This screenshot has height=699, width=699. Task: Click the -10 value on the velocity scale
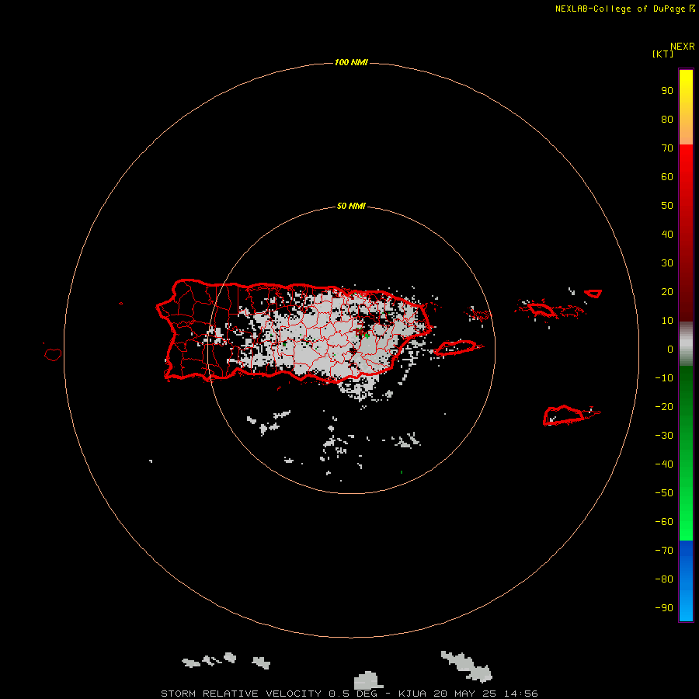(664, 378)
